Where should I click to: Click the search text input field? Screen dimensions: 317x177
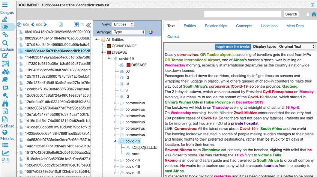tap(243, 14)
